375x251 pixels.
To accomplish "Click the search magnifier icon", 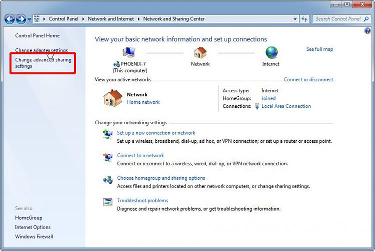I will pyautogui.click(x=366, y=19).
